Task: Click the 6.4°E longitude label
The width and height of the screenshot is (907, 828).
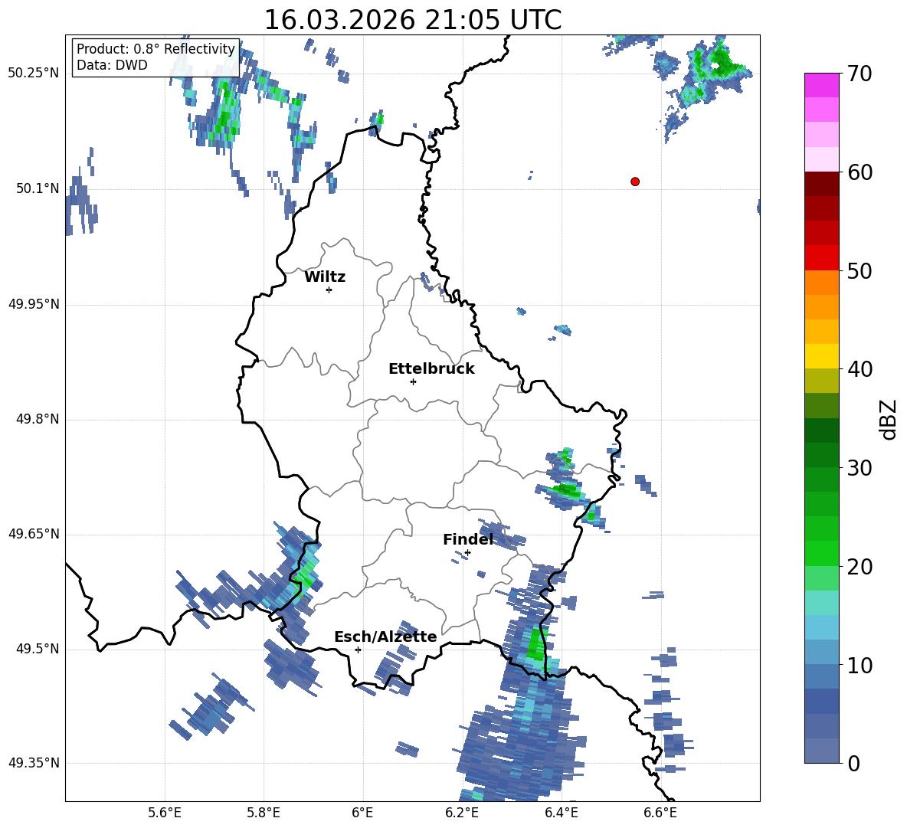Action: 561,813
